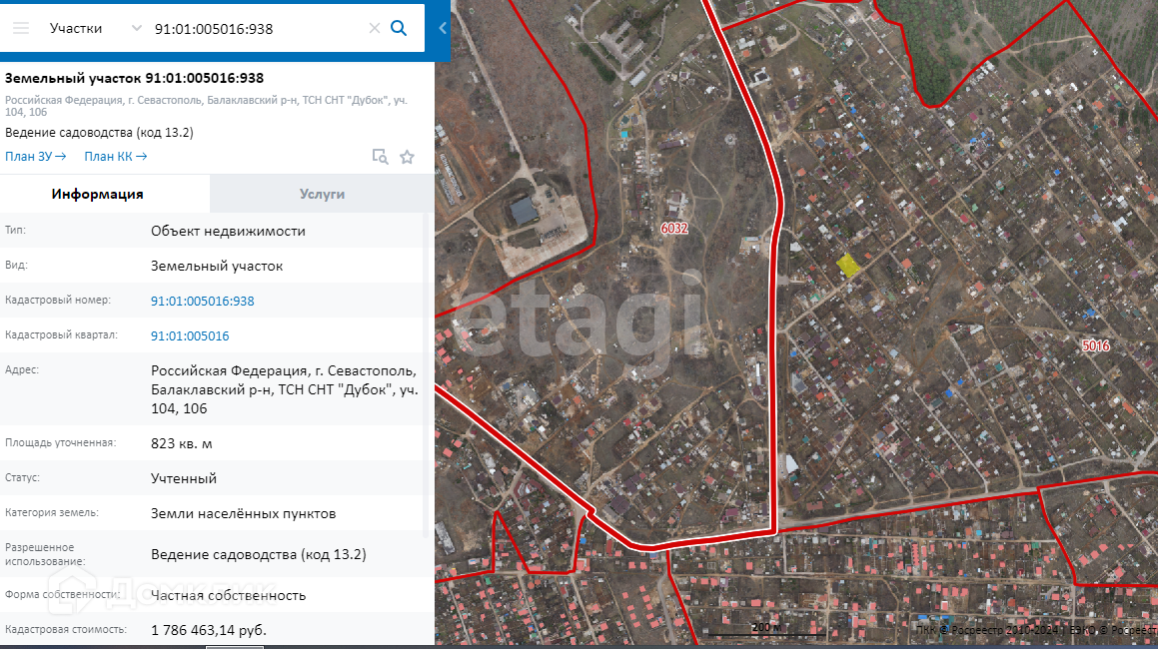
Task: Click the 6032 quarter label on map
Action: click(674, 229)
